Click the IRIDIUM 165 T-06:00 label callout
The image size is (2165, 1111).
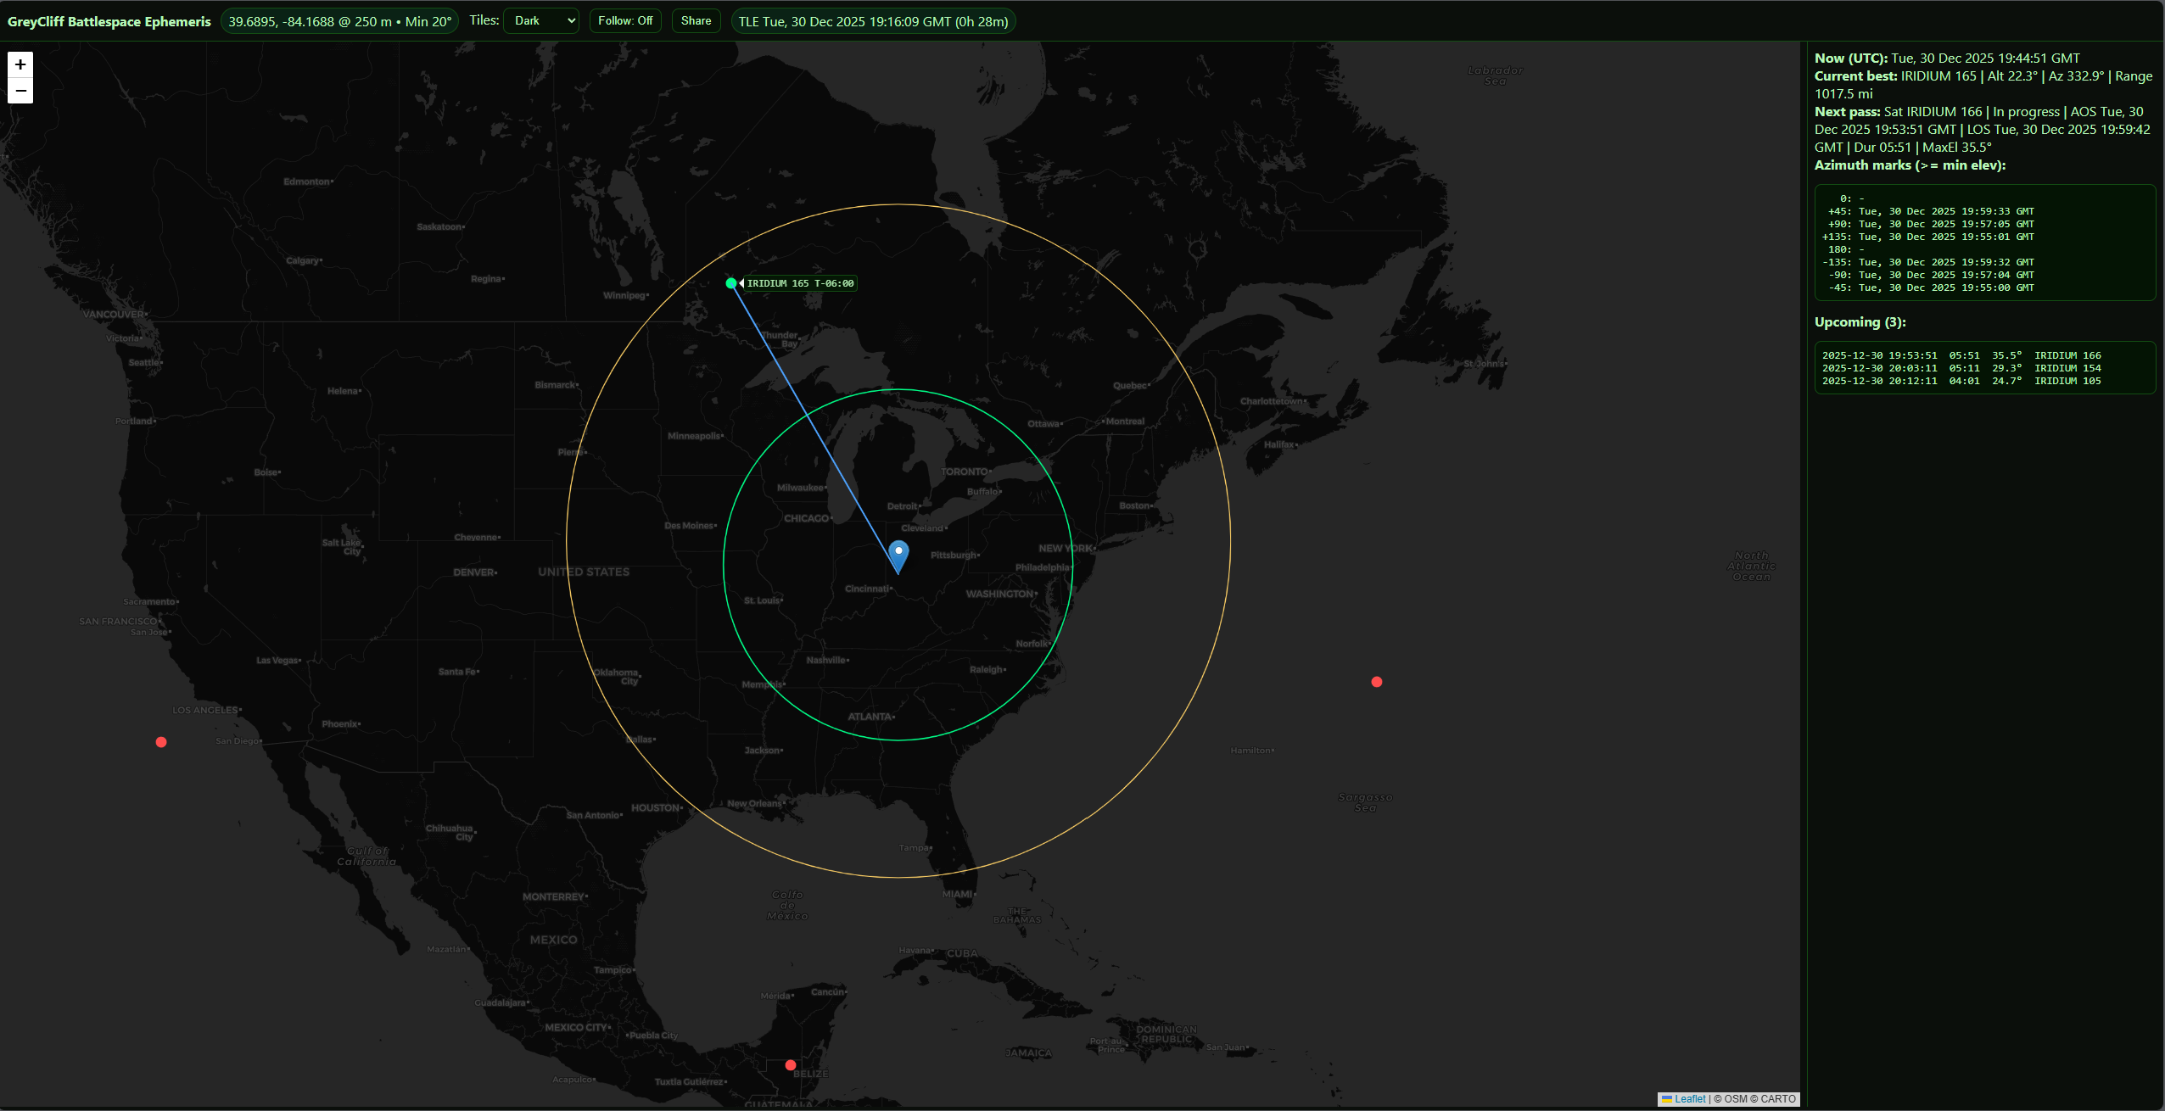tap(798, 283)
